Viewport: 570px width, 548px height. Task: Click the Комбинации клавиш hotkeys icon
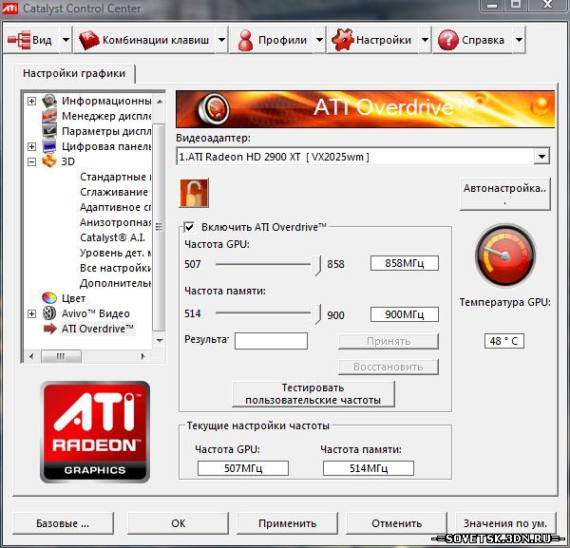[x=89, y=40]
